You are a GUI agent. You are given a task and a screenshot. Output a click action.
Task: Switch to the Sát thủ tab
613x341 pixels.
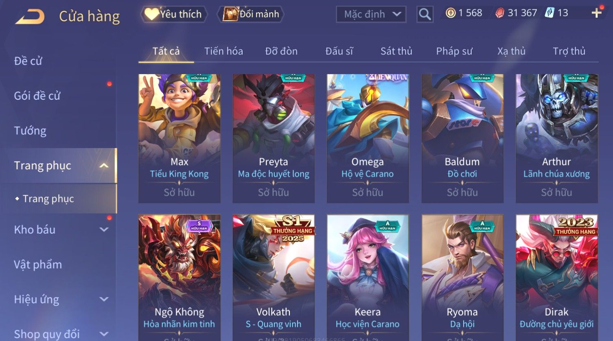pyautogui.click(x=396, y=51)
